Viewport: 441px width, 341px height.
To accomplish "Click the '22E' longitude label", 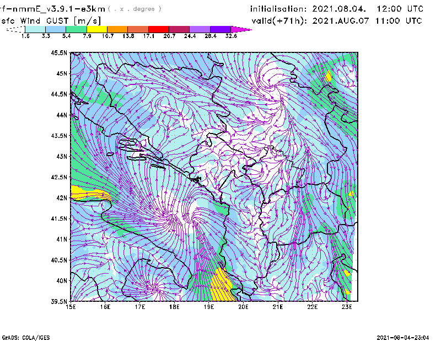I will tap(312, 307).
